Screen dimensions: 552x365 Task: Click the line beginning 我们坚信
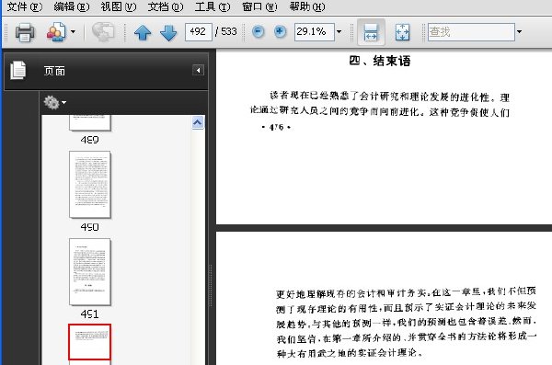tap(407, 337)
